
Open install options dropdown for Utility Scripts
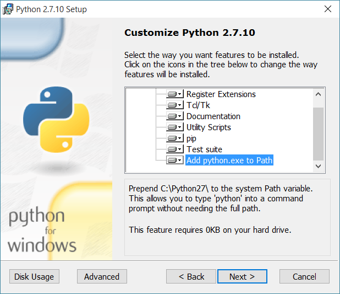tap(175, 127)
